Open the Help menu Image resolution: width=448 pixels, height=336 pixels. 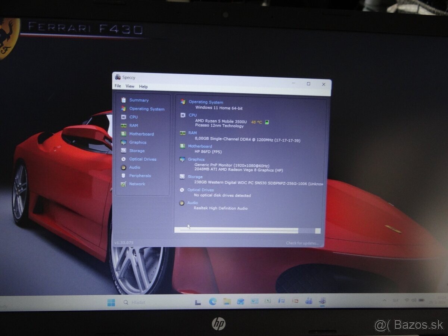(x=143, y=87)
